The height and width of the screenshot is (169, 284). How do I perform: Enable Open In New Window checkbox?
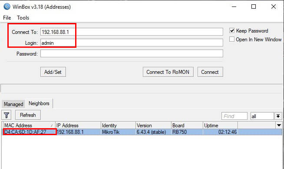(x=232, y=39)
